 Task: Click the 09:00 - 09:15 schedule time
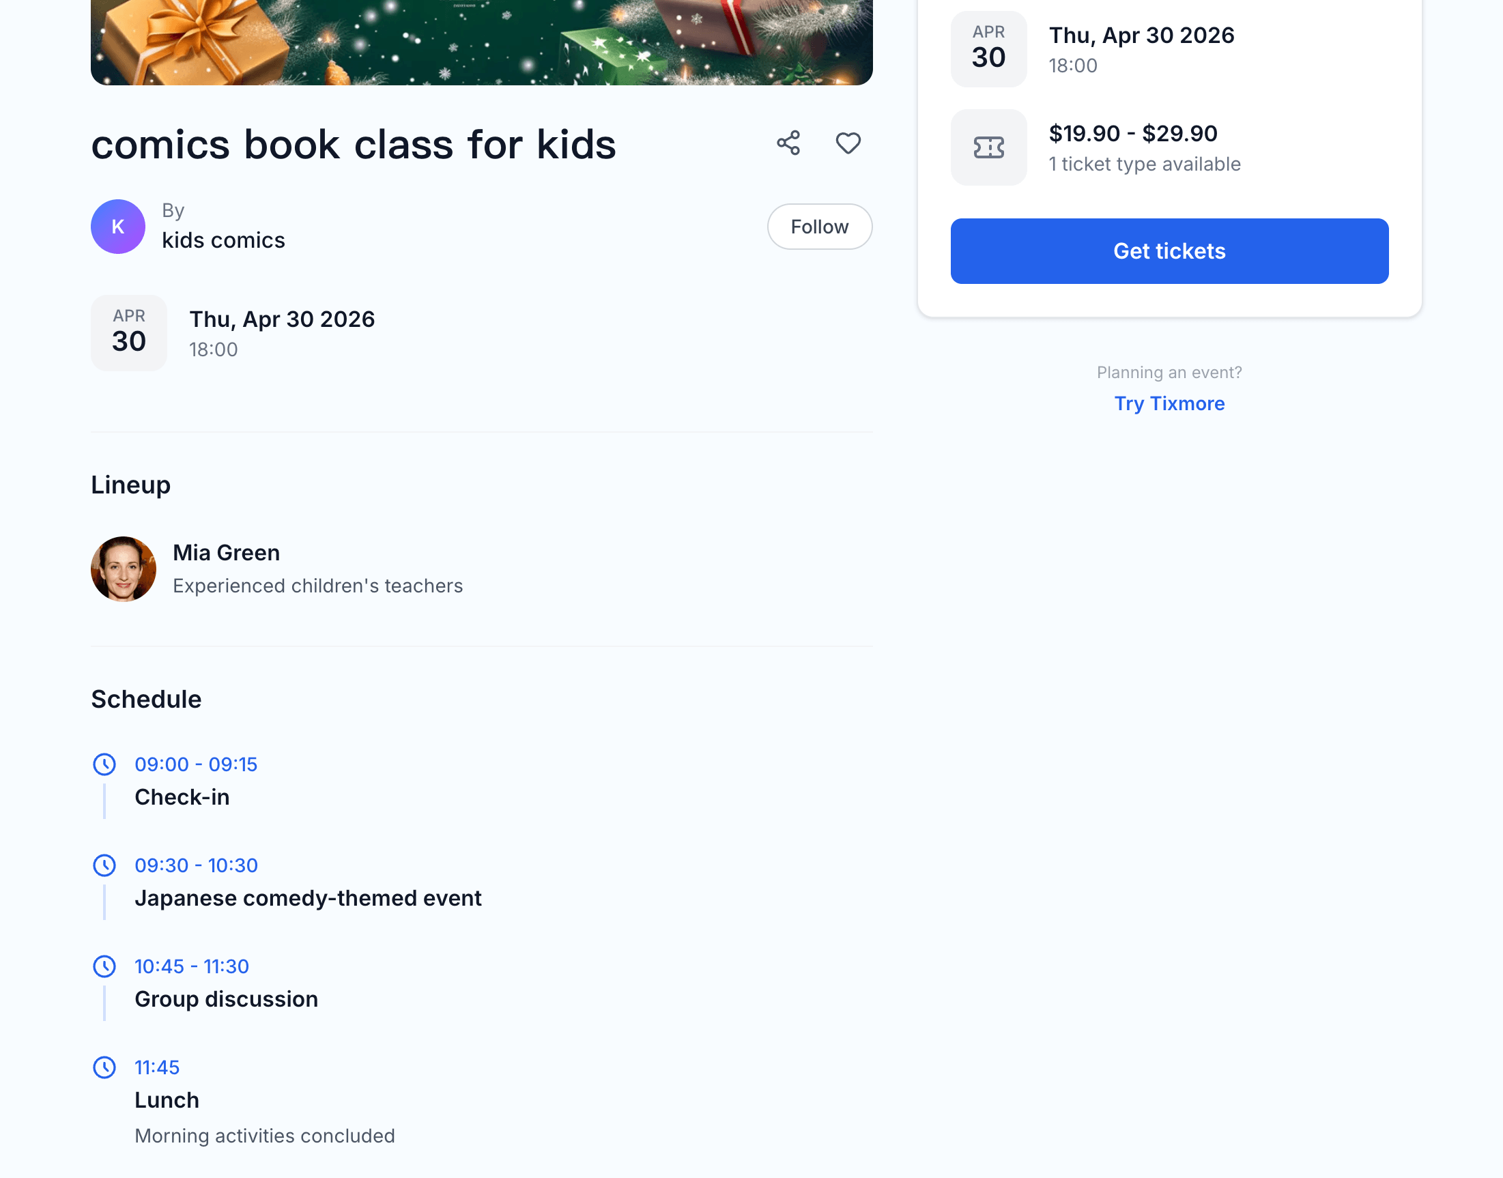195,764
